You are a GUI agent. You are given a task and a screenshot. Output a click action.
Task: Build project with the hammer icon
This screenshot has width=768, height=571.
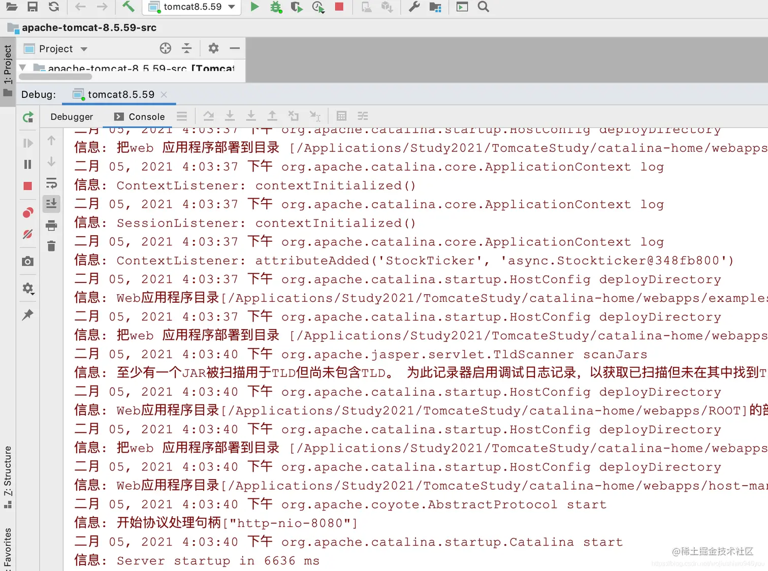point(128,7)
